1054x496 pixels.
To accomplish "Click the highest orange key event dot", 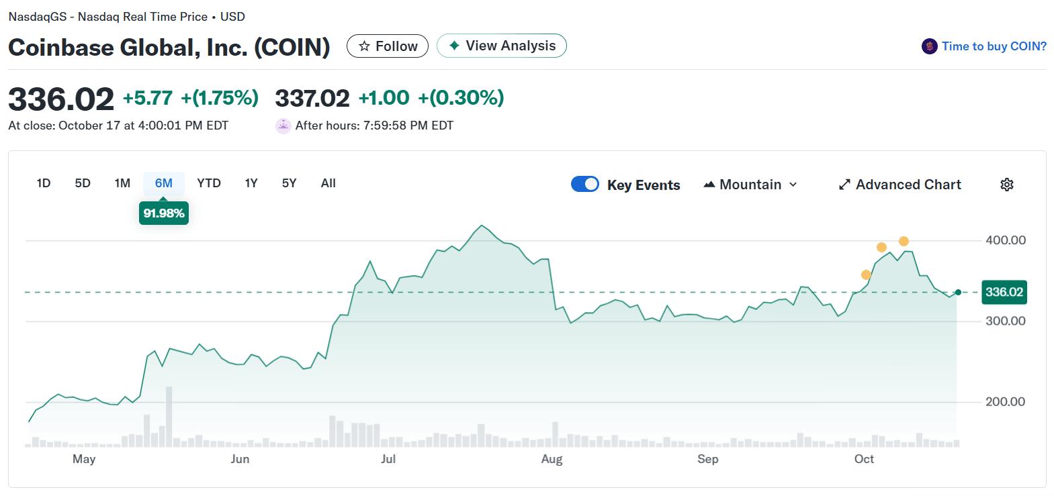I will (904, 242).
